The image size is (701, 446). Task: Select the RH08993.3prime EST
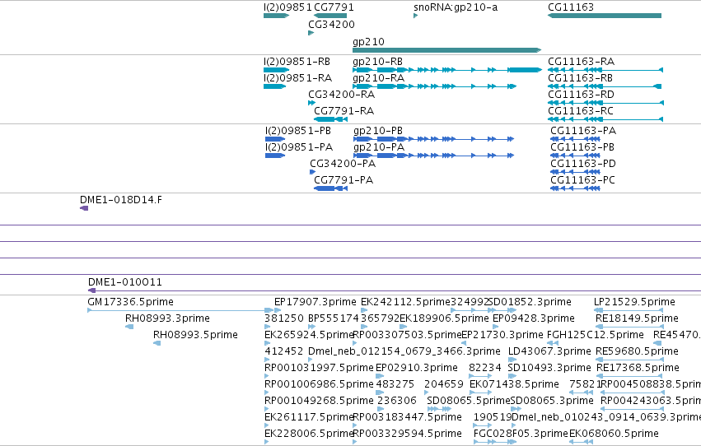point(129,327)
